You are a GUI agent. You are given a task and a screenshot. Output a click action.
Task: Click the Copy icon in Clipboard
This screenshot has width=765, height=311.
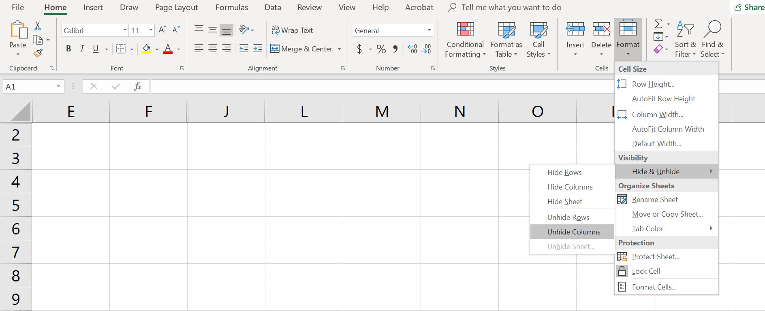(38, 40)
